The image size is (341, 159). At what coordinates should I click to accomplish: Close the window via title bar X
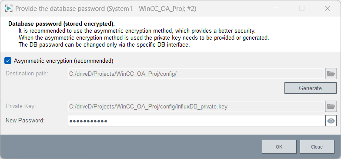click(x=327, y=9)
